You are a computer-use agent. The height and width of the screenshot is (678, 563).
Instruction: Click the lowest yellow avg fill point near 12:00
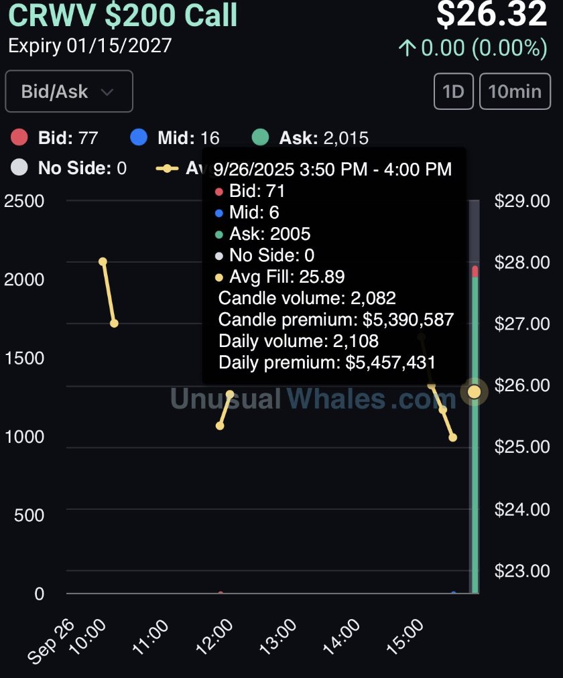[220, 425]
